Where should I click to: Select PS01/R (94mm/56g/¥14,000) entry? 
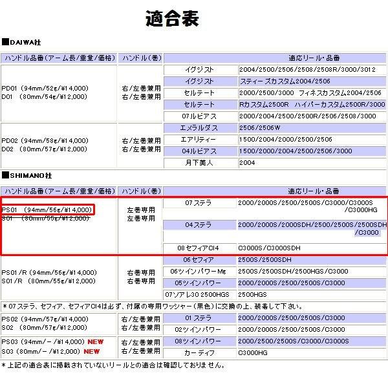click(49, 273)
